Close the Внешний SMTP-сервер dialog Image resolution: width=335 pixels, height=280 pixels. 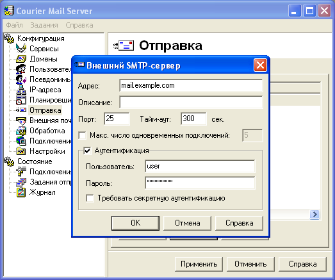coord(260,65)
